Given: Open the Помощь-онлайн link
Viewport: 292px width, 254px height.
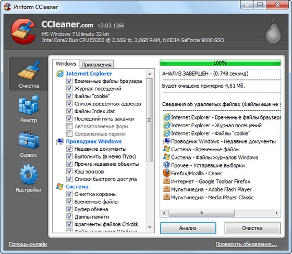Looking at the screenshot, I should tap(28, 244).
